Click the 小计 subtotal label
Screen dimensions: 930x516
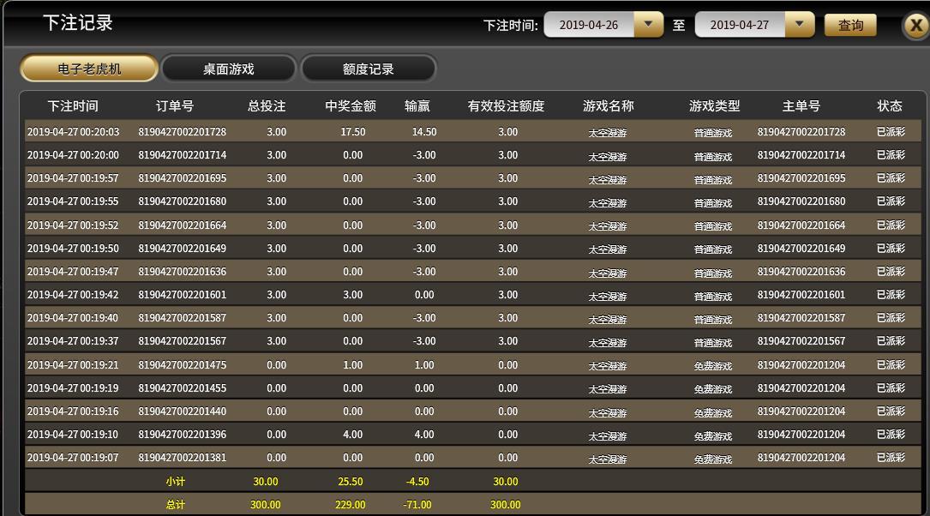[x=175, y=482]
